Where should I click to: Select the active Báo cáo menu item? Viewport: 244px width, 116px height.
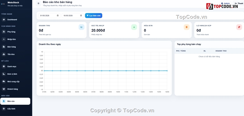(15, 101)
